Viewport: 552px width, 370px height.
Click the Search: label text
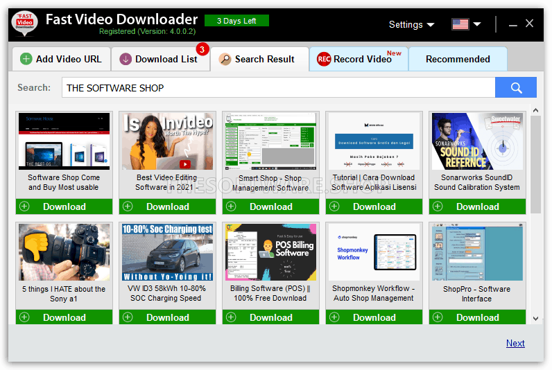pyautogui.click(x=34, y=87)
